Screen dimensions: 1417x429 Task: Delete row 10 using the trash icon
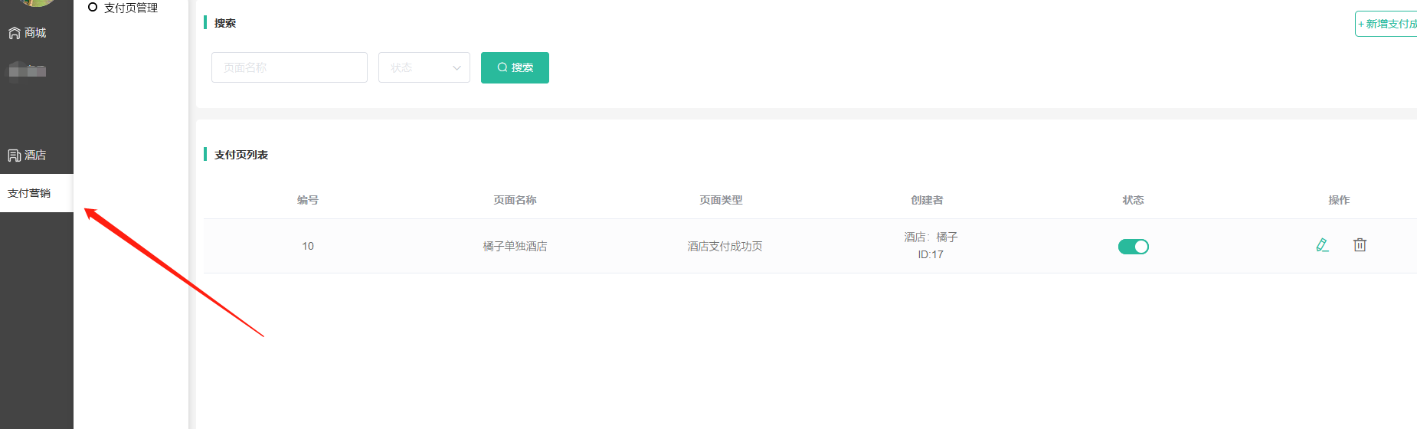[1360, 245]
